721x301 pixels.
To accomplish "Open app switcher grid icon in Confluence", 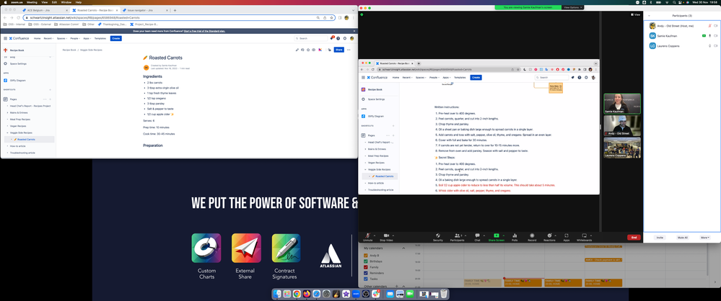I will point(4,39).
